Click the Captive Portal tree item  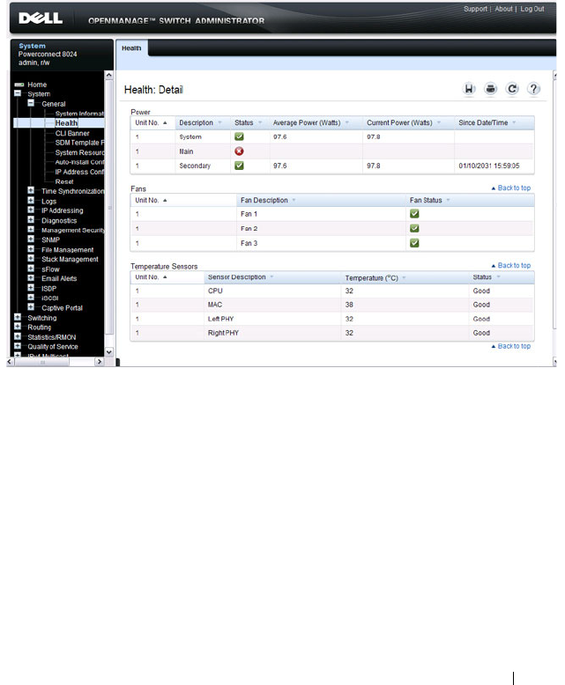click(62, 308)
